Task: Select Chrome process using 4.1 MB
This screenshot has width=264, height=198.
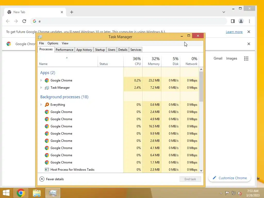Action: (118, 148)
